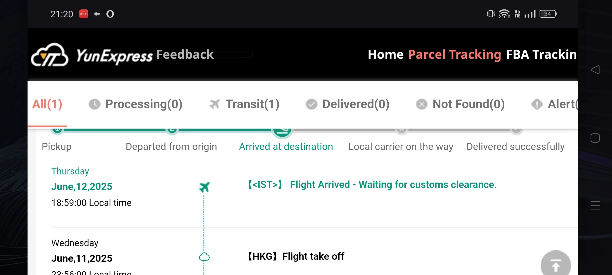This screenshot has width=612, height=275.
Task: Open the Parcel Tracking menu item
Action: coord(455,54)
